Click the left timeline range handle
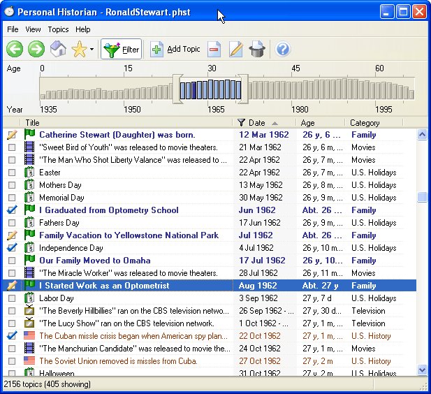 (177, 89)
